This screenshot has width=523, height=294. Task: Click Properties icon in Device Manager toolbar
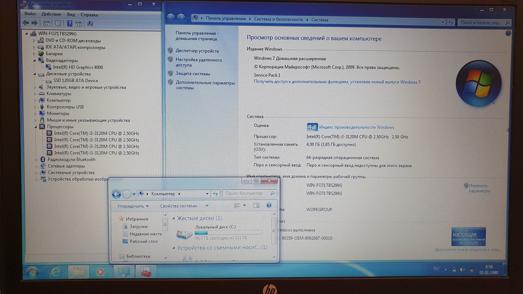(x=58, y=24)
